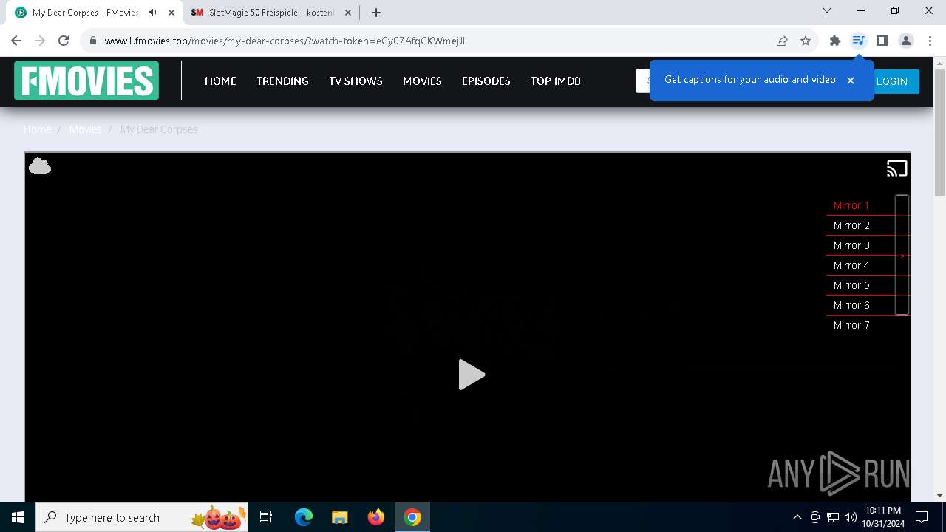Open the EPISODES nav link

(486, 81)
